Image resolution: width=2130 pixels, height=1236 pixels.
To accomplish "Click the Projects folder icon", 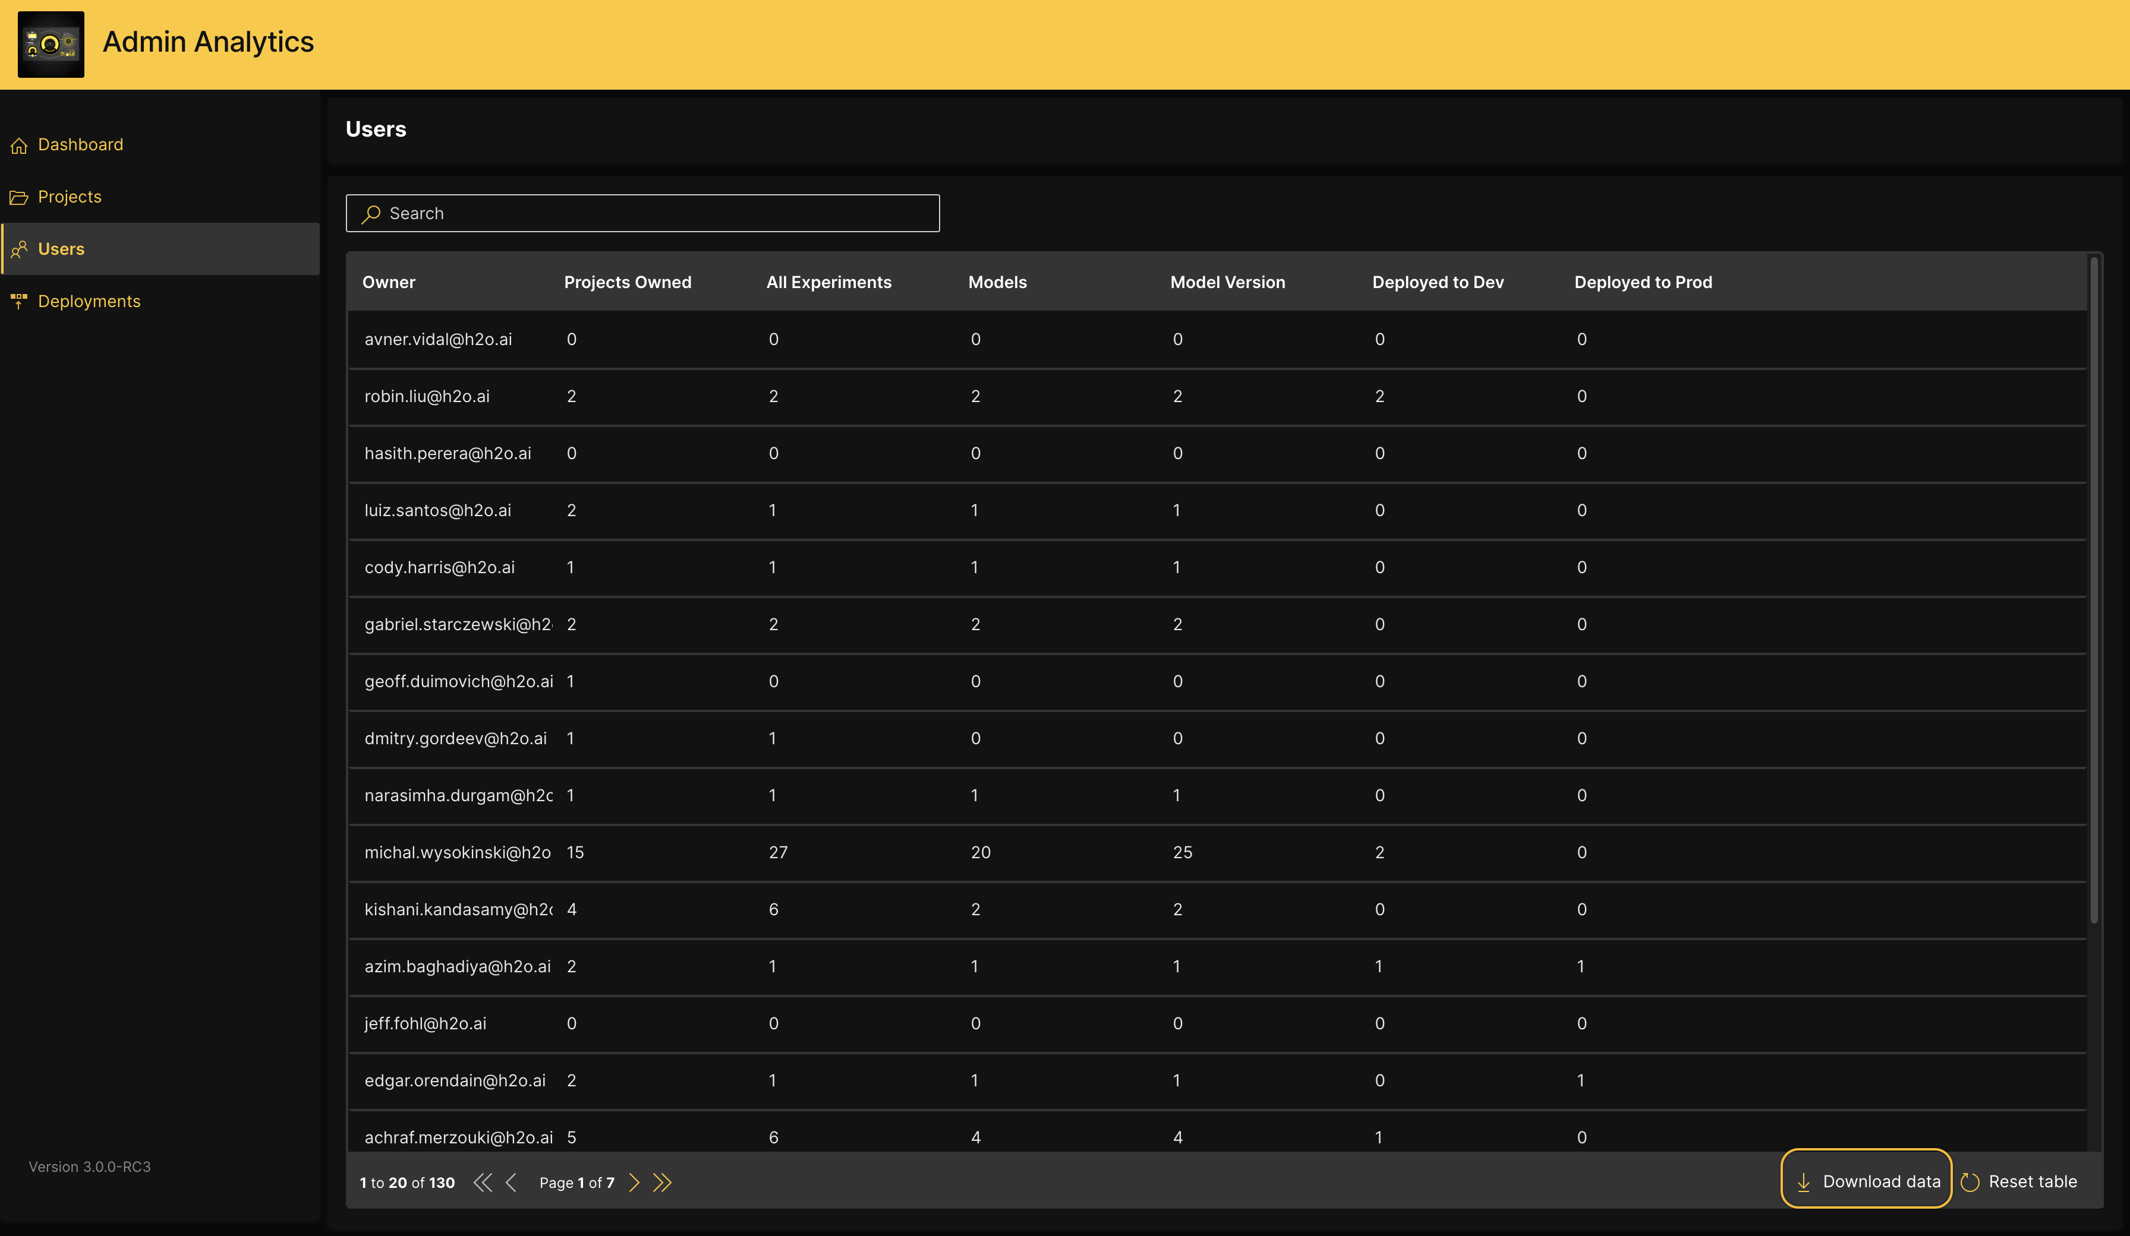I will coord(18,198).
